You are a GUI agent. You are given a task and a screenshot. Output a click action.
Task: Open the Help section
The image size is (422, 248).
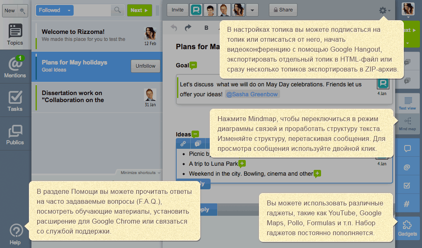click(15, 234)
